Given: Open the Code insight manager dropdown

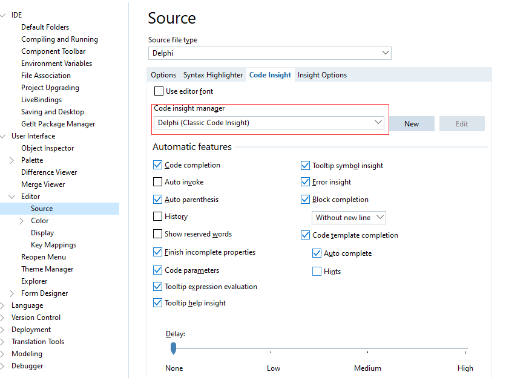Looking at the screenshot, I should coord(378,123).
